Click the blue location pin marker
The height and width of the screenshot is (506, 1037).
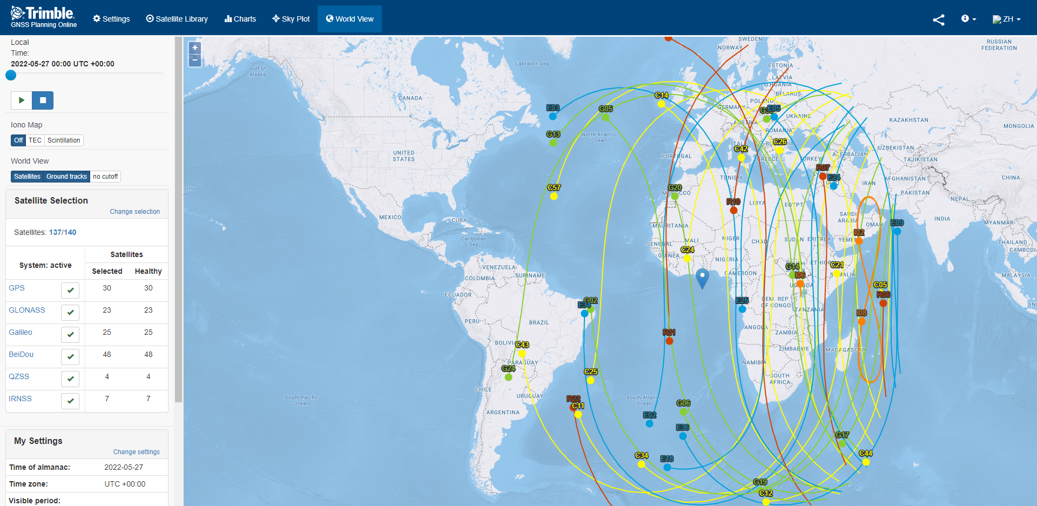coord(702,278)
